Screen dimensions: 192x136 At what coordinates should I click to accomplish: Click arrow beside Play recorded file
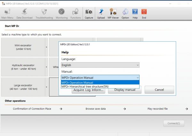187,109
